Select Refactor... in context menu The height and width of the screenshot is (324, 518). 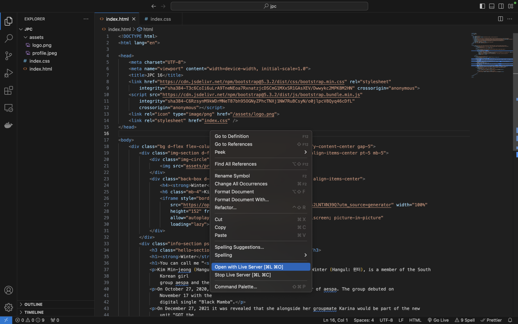[261, 208]
